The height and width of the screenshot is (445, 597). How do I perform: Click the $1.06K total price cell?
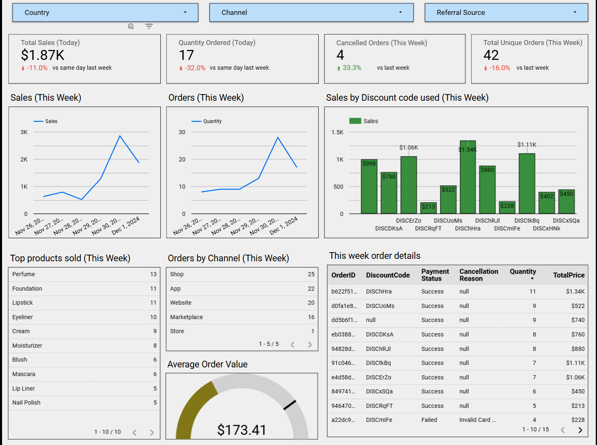(x=575, y=377)
